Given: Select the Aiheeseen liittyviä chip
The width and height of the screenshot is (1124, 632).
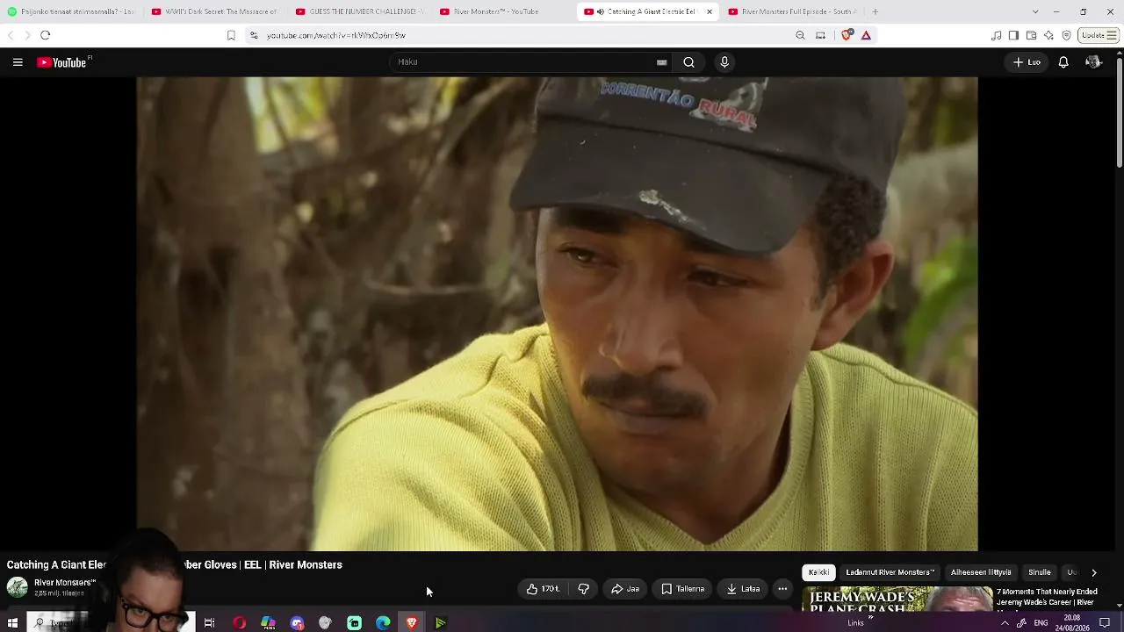Looking at the screenshot, I should pos(981,572).
